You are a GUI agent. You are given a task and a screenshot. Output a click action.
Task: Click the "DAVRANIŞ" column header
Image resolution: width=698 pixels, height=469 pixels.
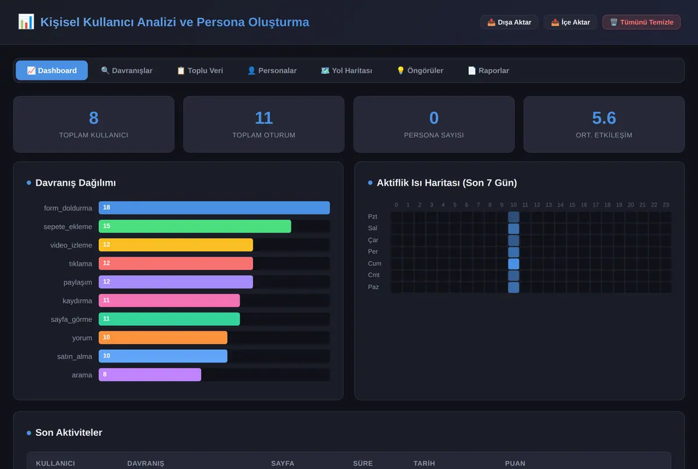[146, 463]
